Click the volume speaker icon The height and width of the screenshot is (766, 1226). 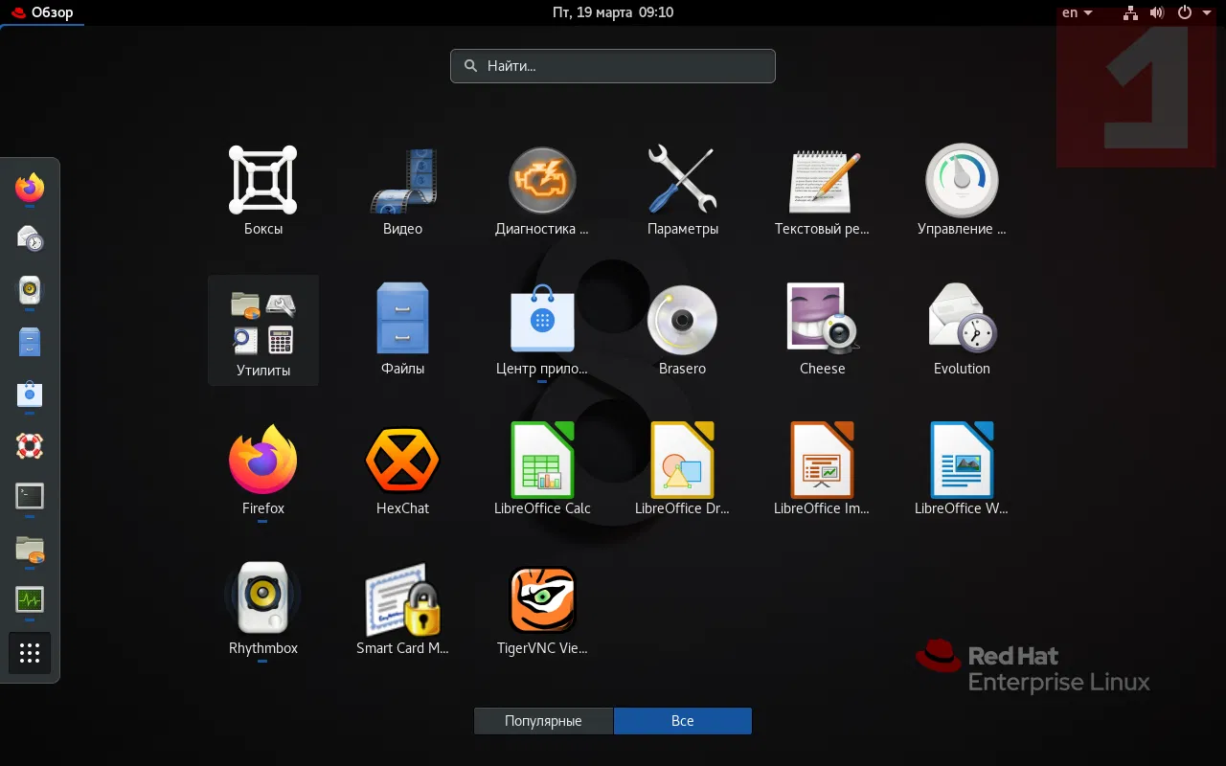coord(1157,12)
